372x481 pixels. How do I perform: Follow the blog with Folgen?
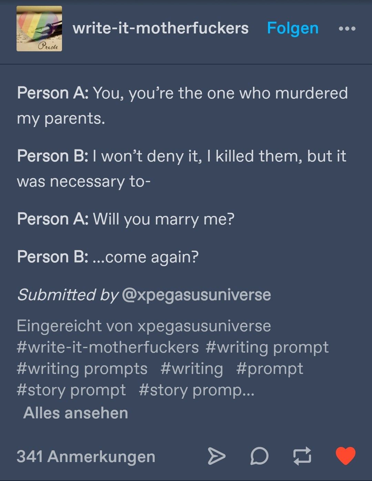(x=292, y=28)
